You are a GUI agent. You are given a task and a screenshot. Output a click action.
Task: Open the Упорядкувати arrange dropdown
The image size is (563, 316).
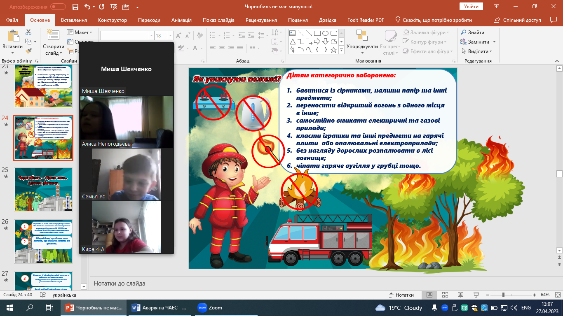pyautogui.click(x=362, y=46)
